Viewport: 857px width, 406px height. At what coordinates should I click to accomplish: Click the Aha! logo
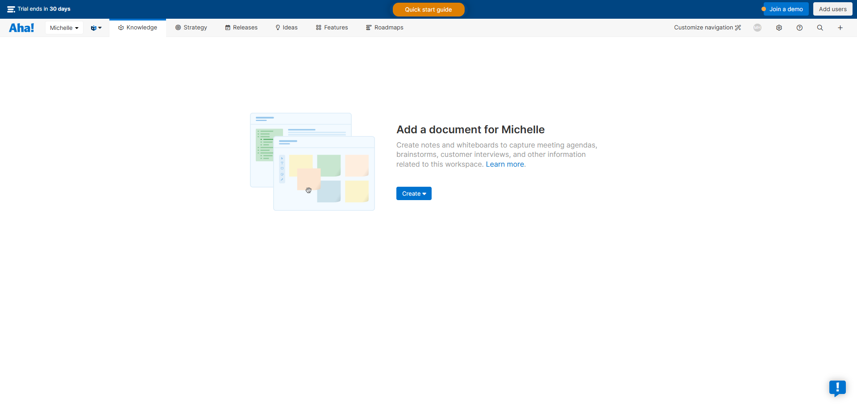point(21,28)
